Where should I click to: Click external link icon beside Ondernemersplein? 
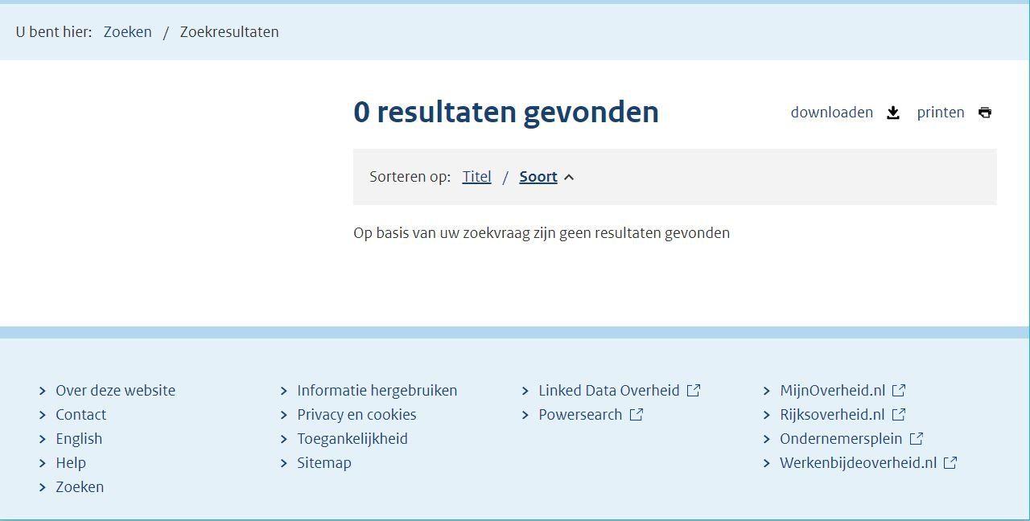coord(917,438)
